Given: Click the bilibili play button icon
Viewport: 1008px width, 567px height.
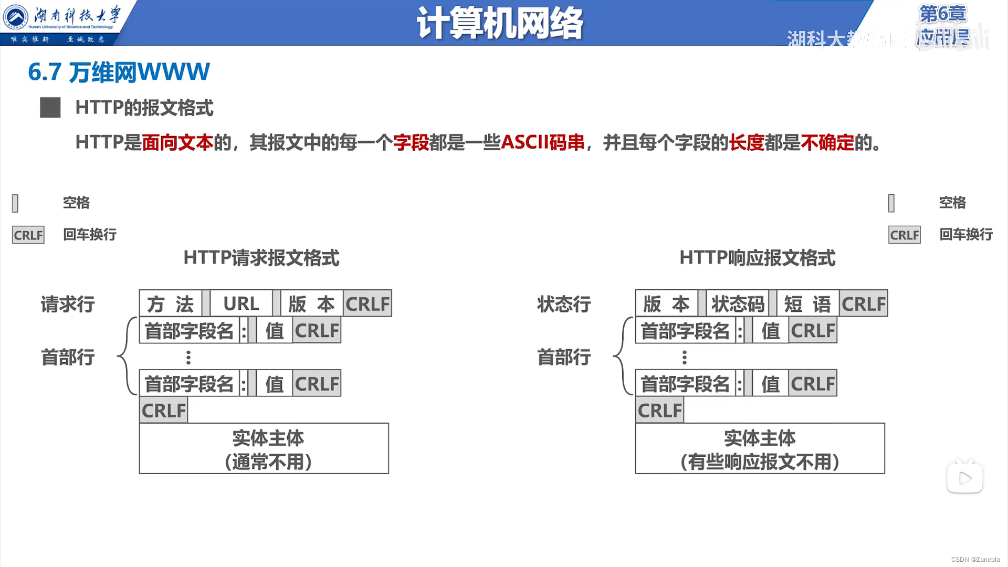Looking at the screenshot, I should pyautogui.click(x=964, y=478).
